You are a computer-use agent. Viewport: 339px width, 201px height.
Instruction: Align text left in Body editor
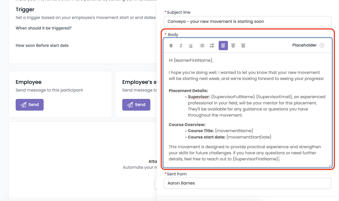(x=223, y=45)
